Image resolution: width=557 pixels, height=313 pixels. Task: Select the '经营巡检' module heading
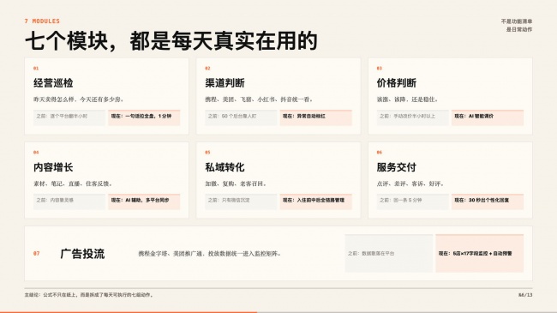click(53, 83)
